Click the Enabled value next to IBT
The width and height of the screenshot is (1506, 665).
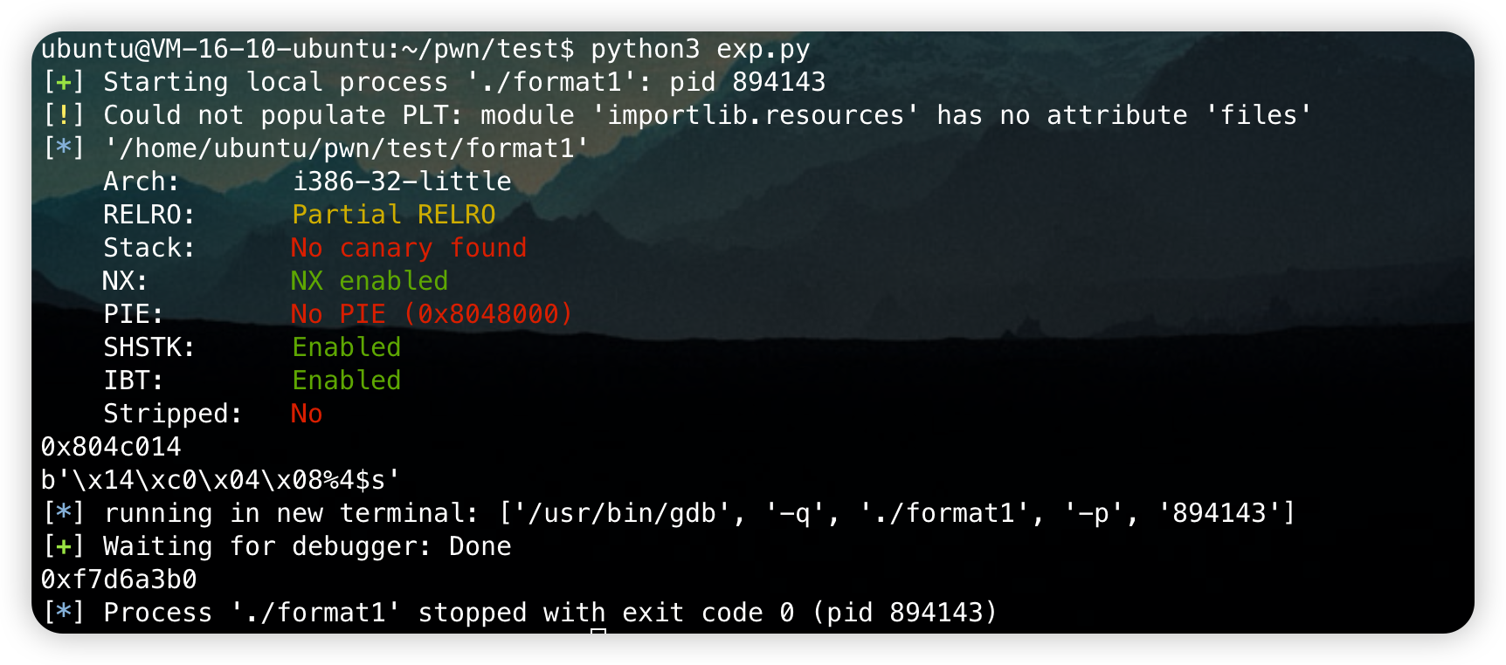click(346, 380)
